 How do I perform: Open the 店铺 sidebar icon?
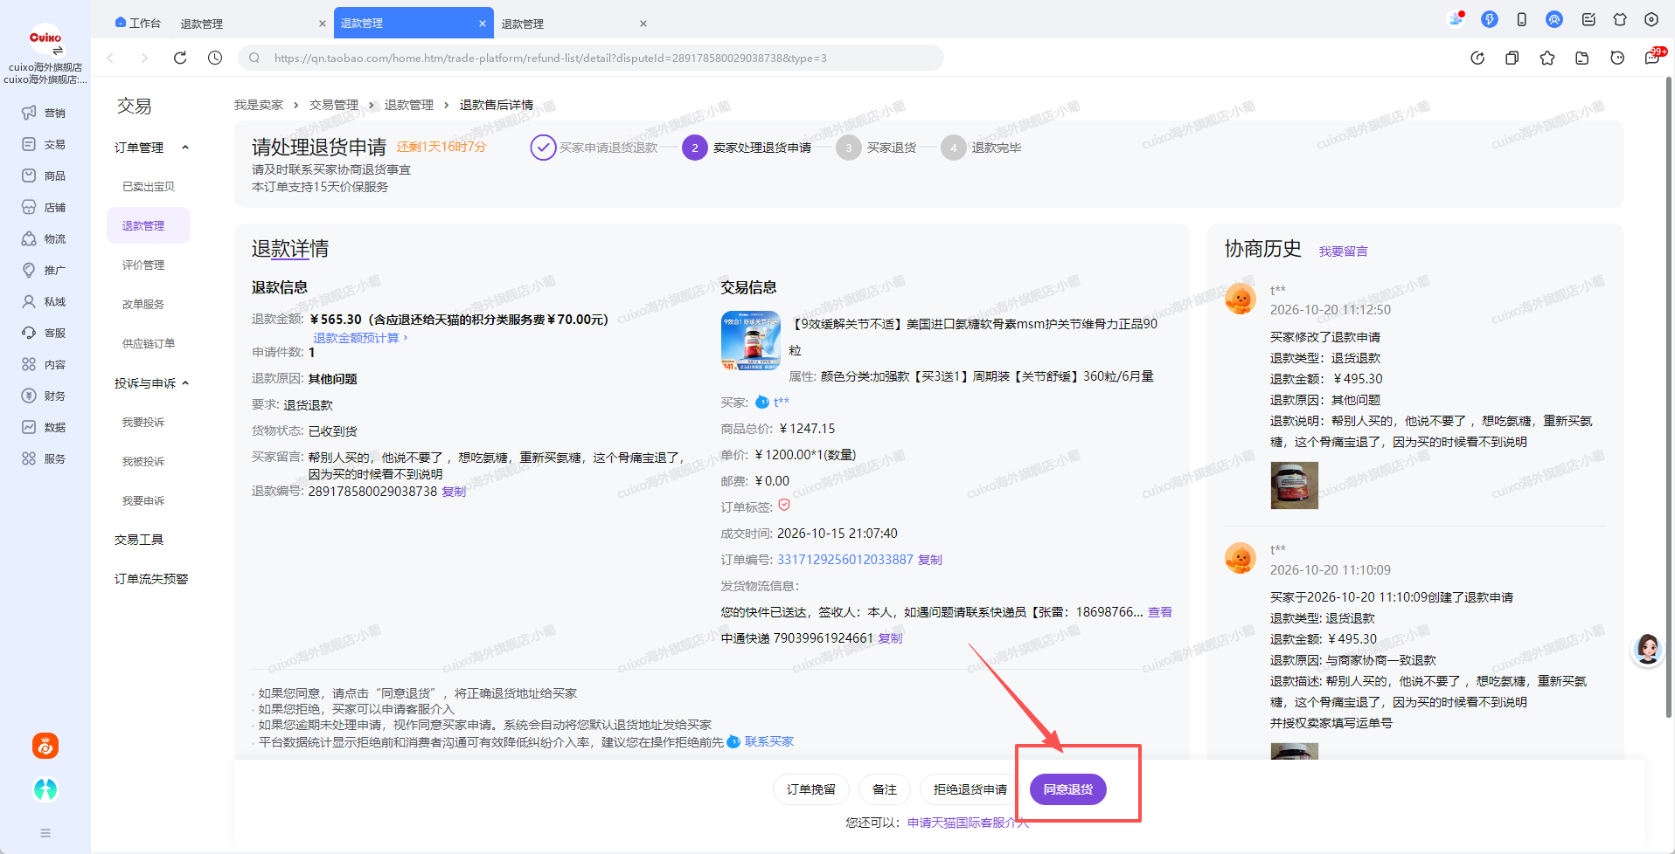[29, 207]
